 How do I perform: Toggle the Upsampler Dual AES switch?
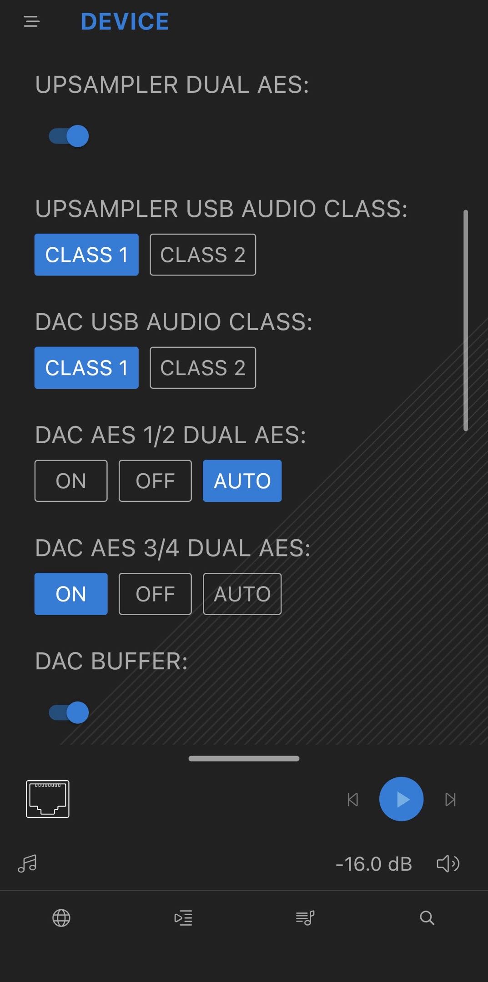(69, 136)
